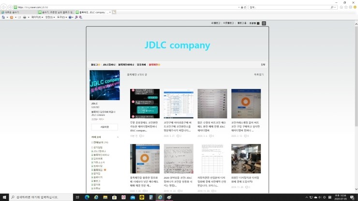This screenshot has height=201, width=358.
Task: Open the notification center icon
Action: pyautogui.click(x=352, y=197)
